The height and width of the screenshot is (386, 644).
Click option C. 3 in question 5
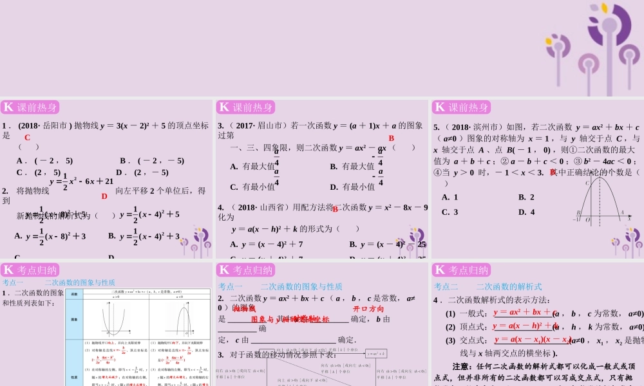[x=450, y=212]
